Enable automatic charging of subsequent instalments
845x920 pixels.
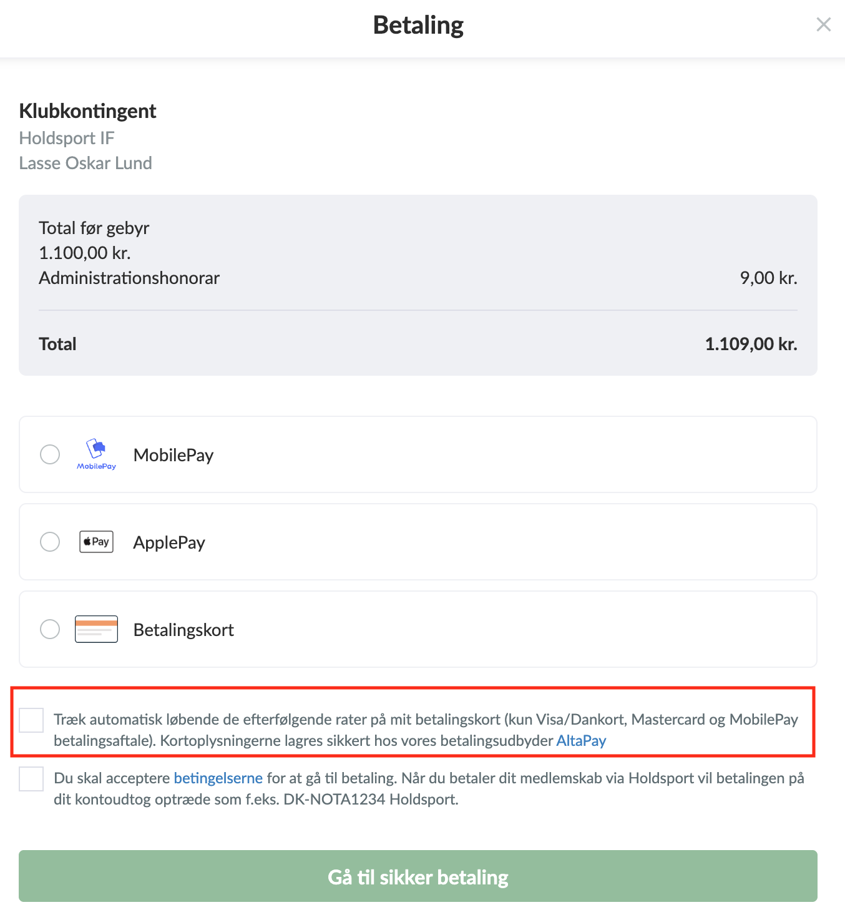(31, 720)
